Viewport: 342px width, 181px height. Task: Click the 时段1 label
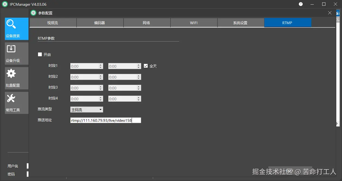pos(53,65)
